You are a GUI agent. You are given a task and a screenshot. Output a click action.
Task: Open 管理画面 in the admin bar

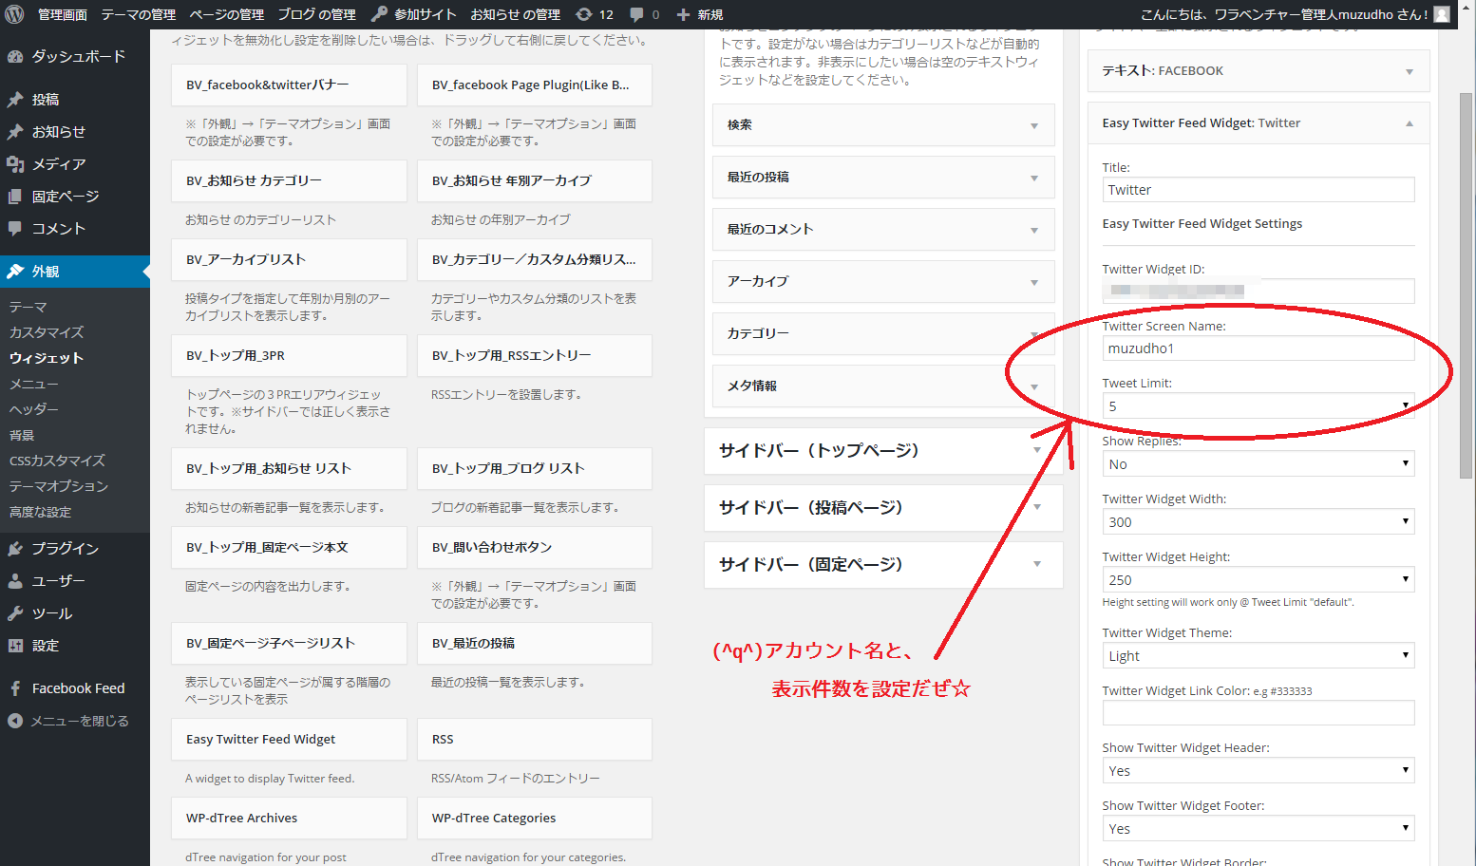point(63,14)
